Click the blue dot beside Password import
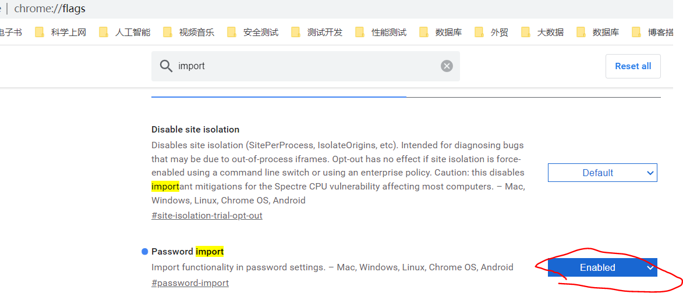This screenshot has width=683, height=304. (145, 251)
